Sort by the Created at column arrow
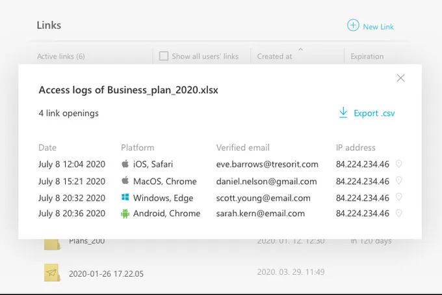This screenshot has width=442, height=295. tap(300, 49)
